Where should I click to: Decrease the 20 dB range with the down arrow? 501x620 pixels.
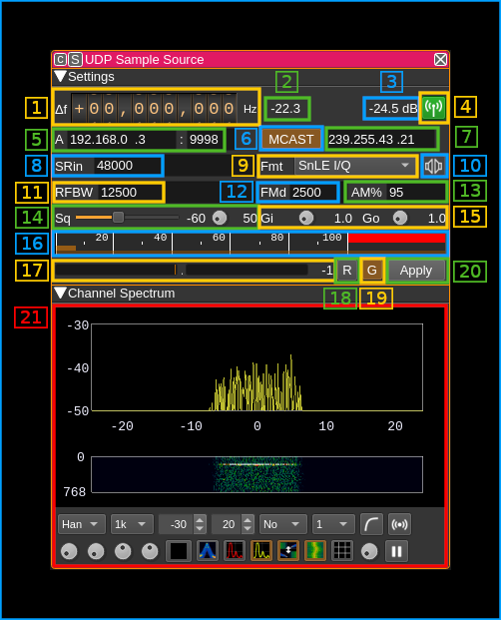248,529
